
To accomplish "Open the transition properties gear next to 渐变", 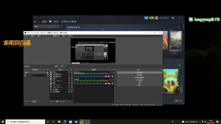I will click(x=47, y=73).
